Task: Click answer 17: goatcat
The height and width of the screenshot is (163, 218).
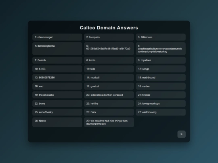Action: [109, 86]
